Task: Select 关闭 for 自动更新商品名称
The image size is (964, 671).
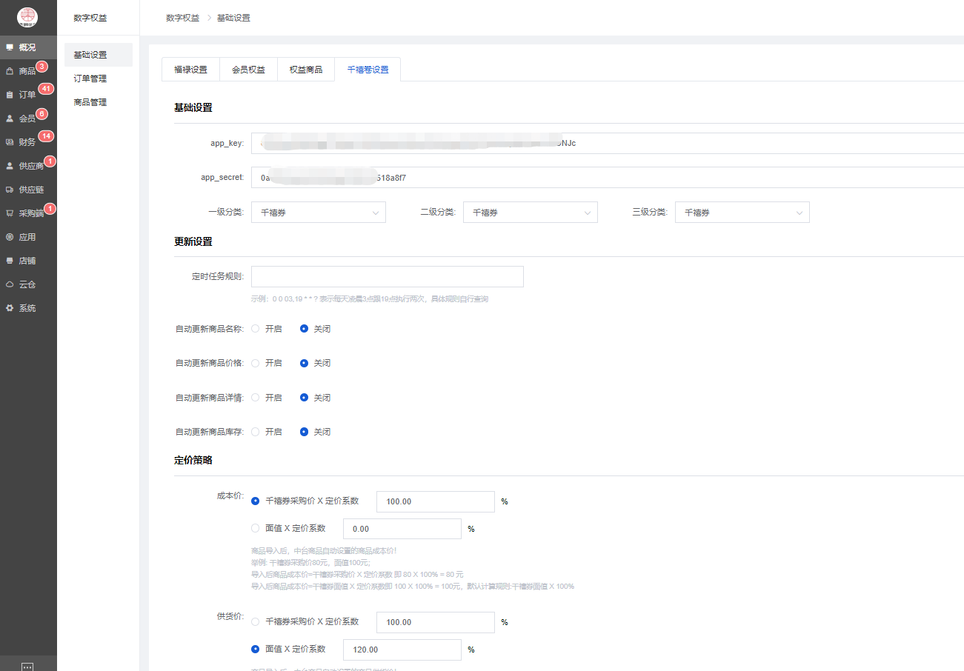Action: click(305, 329)
